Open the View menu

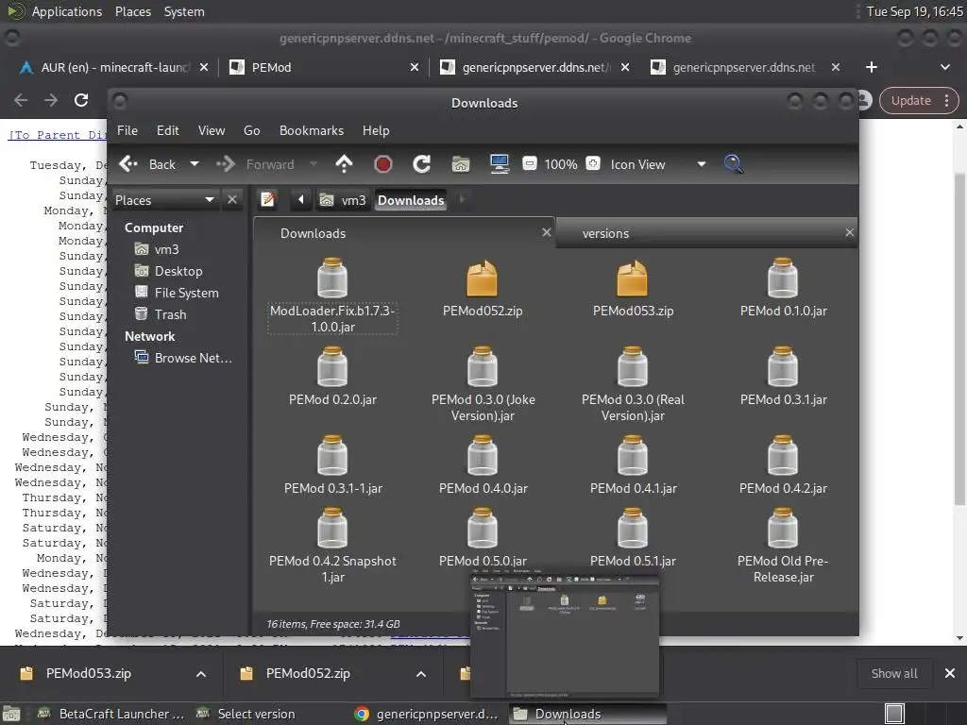coord(212,130)
